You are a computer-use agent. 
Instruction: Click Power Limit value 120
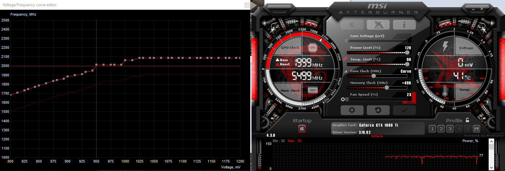tap(408, 48)
